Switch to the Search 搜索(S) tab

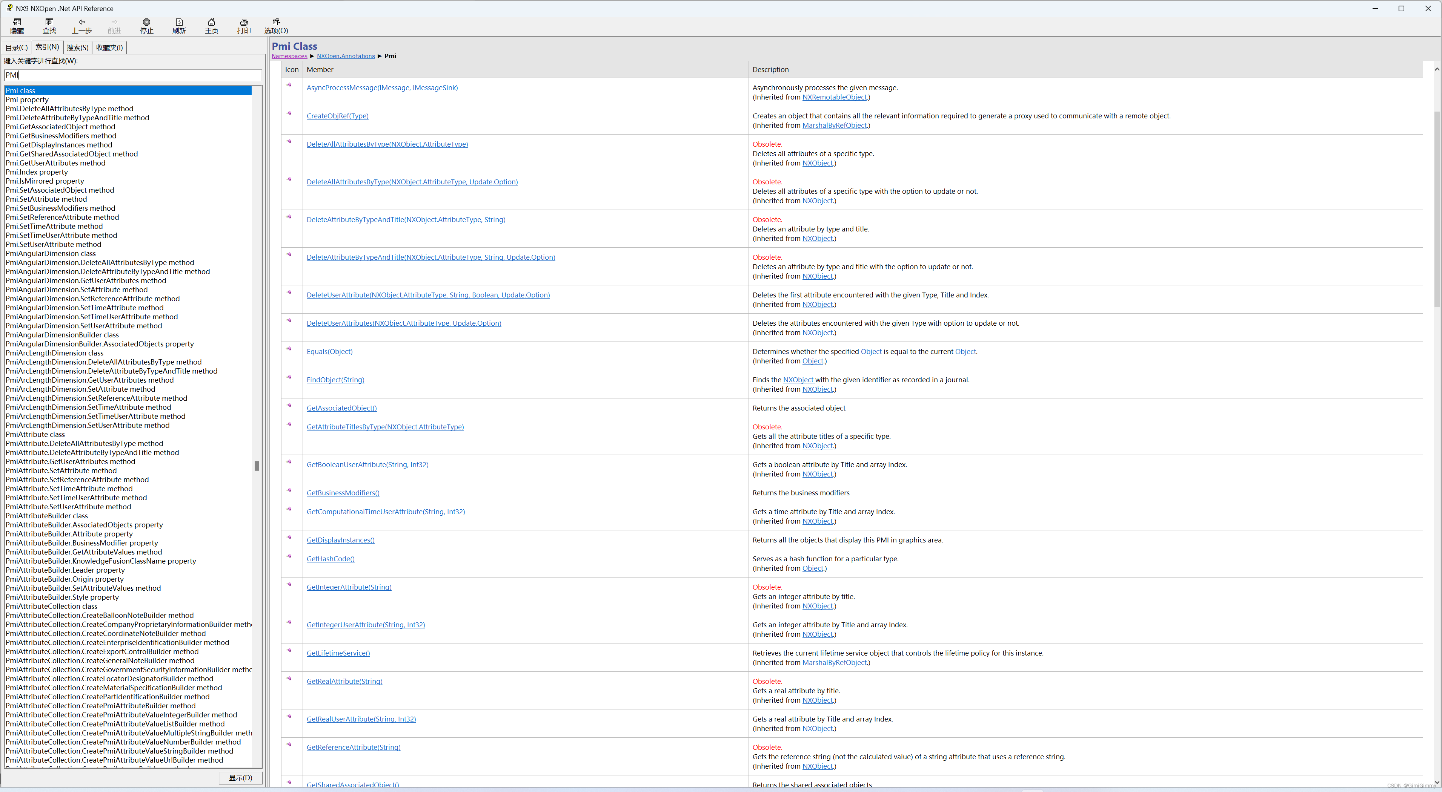[x=77, y=47]
